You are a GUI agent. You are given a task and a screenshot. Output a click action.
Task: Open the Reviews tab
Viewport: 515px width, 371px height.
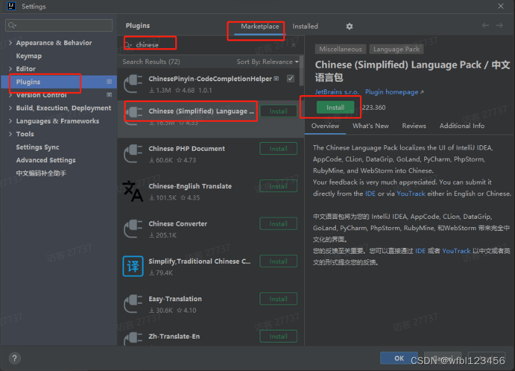[413, 126]
